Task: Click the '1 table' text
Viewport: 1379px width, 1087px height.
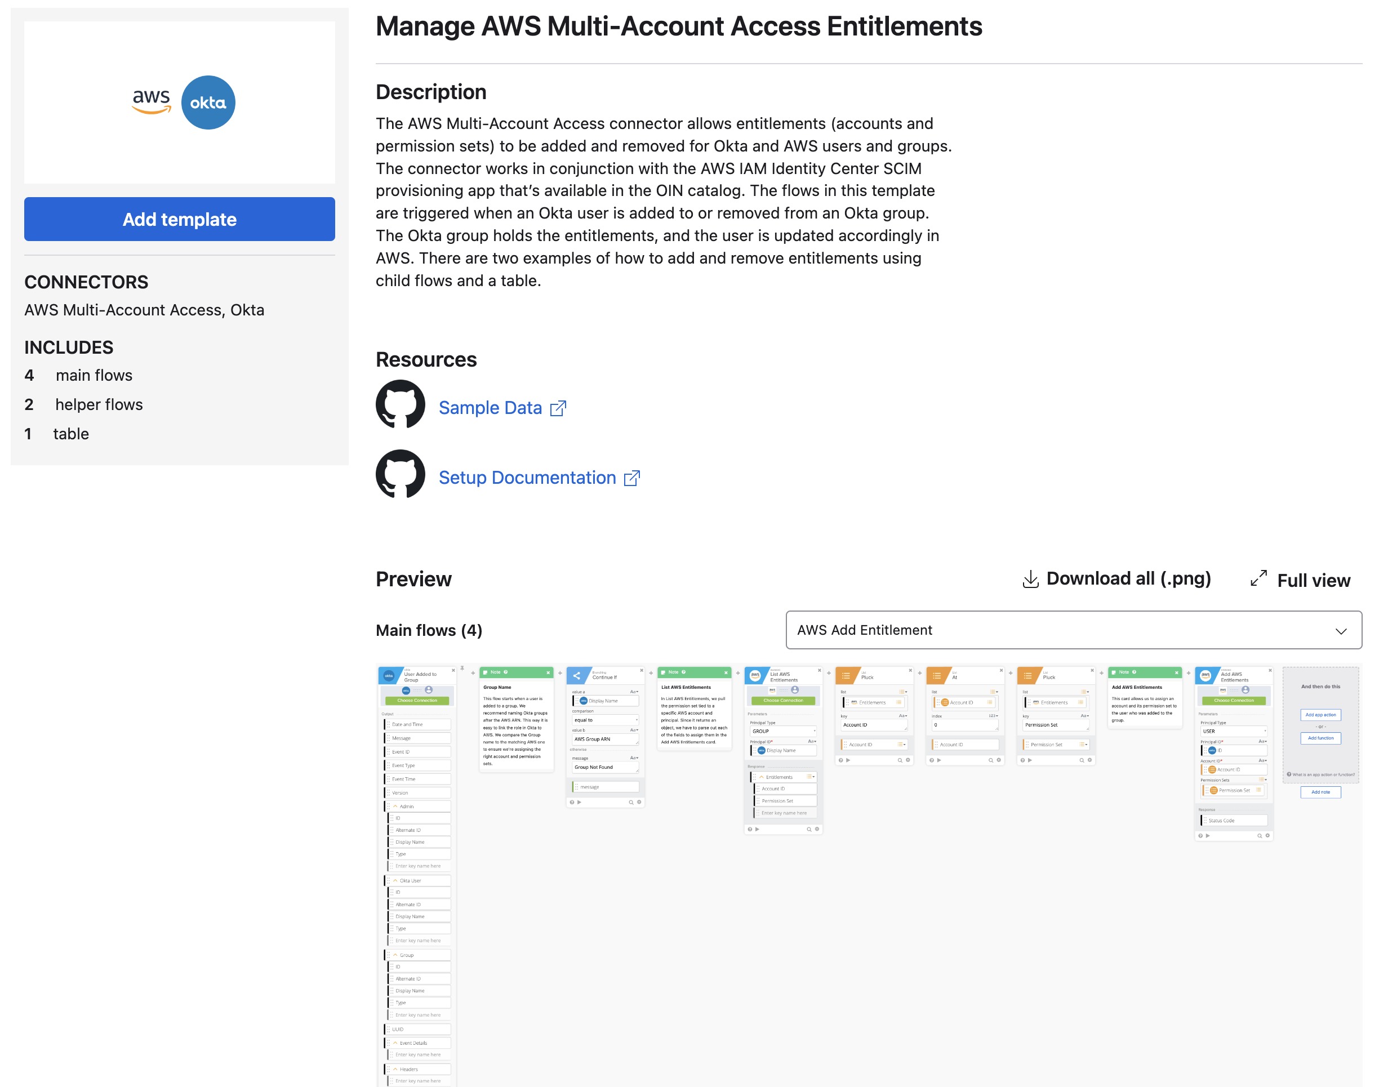Action: click(57, 434)
